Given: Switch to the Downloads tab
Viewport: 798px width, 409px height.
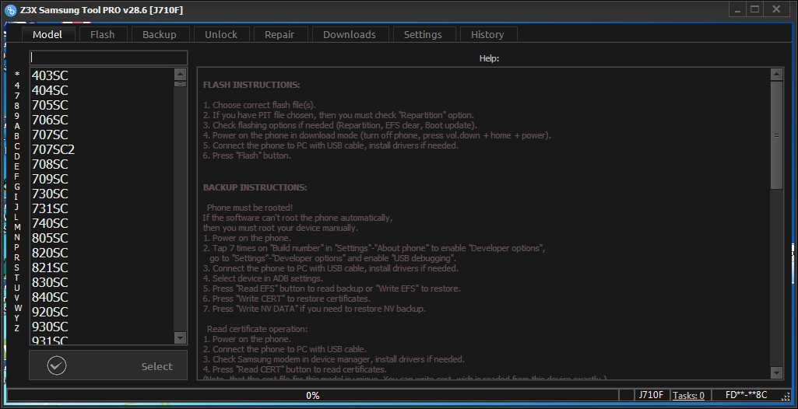Looking at the screenshot, I should (349, 34).
